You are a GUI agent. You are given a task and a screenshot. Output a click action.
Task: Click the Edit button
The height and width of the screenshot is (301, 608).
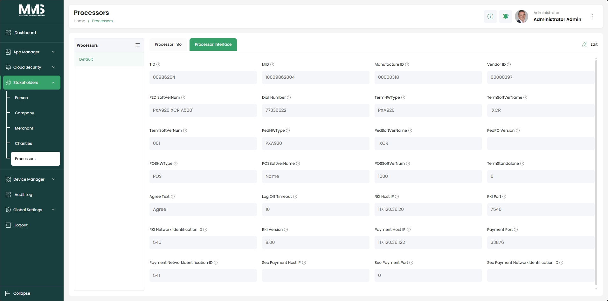[590, 44]
